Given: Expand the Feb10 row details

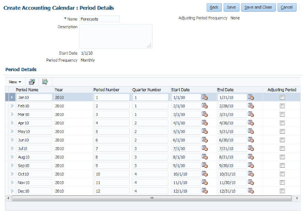Looking at the screenshot, I should (x=12, y=106).
